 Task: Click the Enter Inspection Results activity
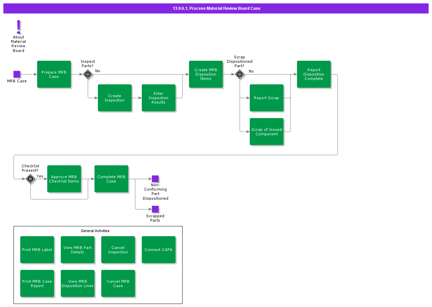click(159, 98)
